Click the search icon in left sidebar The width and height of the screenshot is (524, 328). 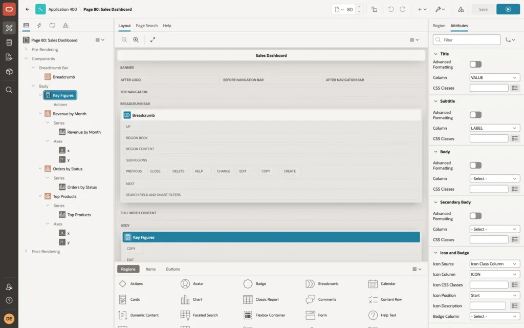(9, 90)
